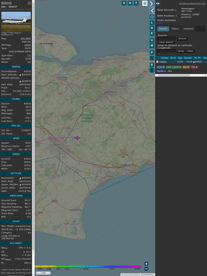
Task: Click the aircraft table horizontal scrollbar
Action: (181, 75)
